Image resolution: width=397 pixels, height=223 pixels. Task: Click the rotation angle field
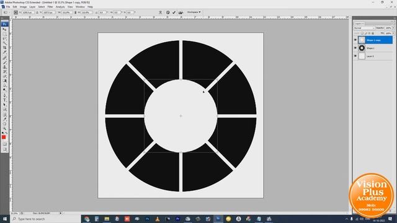(102, 12)
